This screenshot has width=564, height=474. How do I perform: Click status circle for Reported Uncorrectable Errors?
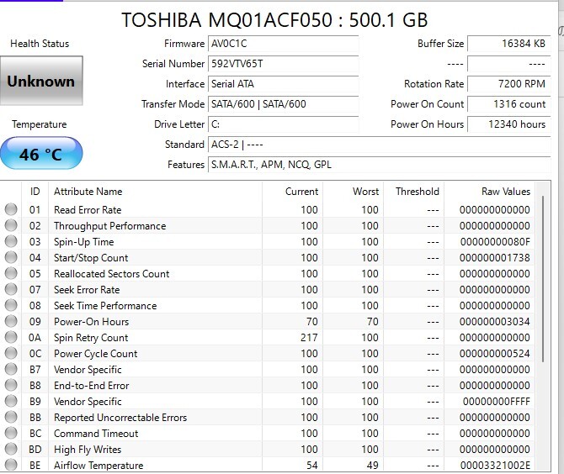pos(11,417)
